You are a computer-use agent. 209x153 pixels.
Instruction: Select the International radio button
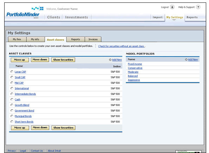(x=12, y=88)
